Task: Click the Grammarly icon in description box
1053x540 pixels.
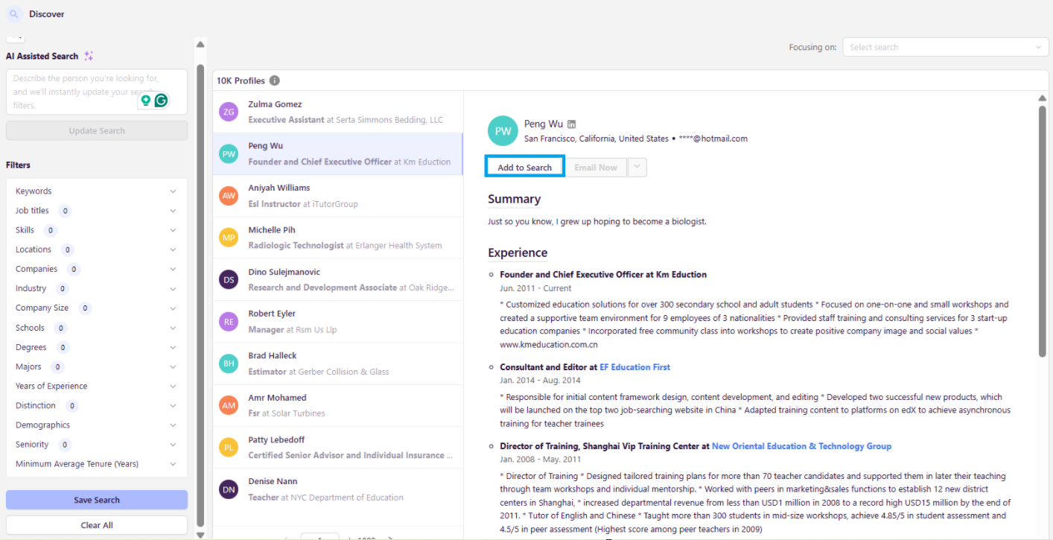Action: 161,100
